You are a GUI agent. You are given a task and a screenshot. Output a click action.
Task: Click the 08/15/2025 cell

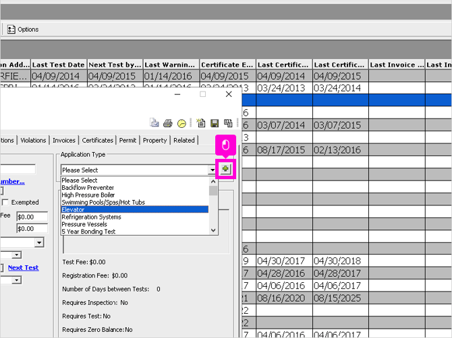[x=340, y=298]
